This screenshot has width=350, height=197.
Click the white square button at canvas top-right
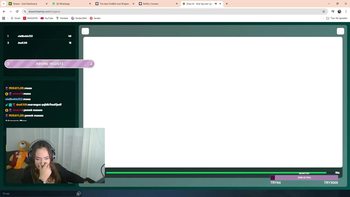coord(340,31)
